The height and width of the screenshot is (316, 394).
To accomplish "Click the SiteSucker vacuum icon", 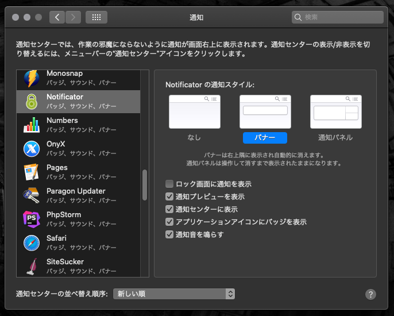I will coord(32,267).
